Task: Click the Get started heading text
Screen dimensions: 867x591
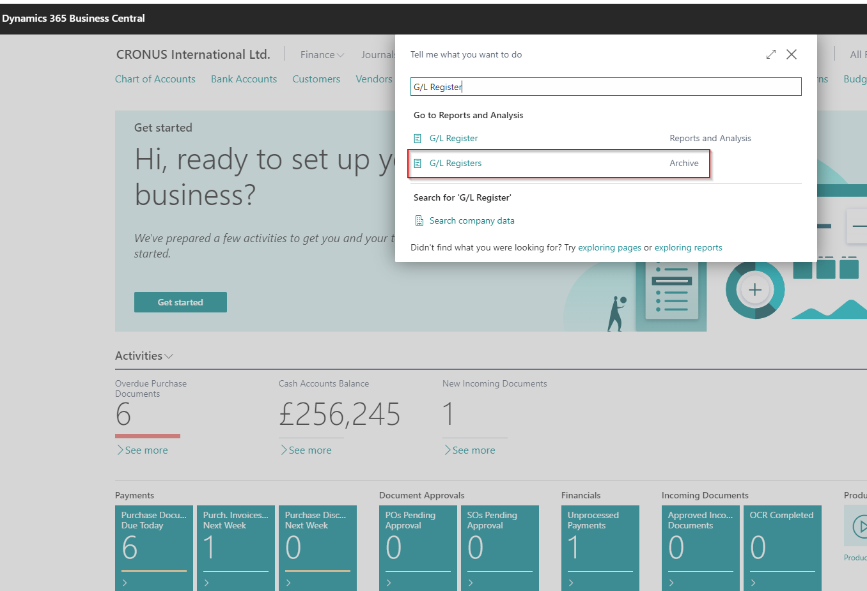Action: pos(163,128)
